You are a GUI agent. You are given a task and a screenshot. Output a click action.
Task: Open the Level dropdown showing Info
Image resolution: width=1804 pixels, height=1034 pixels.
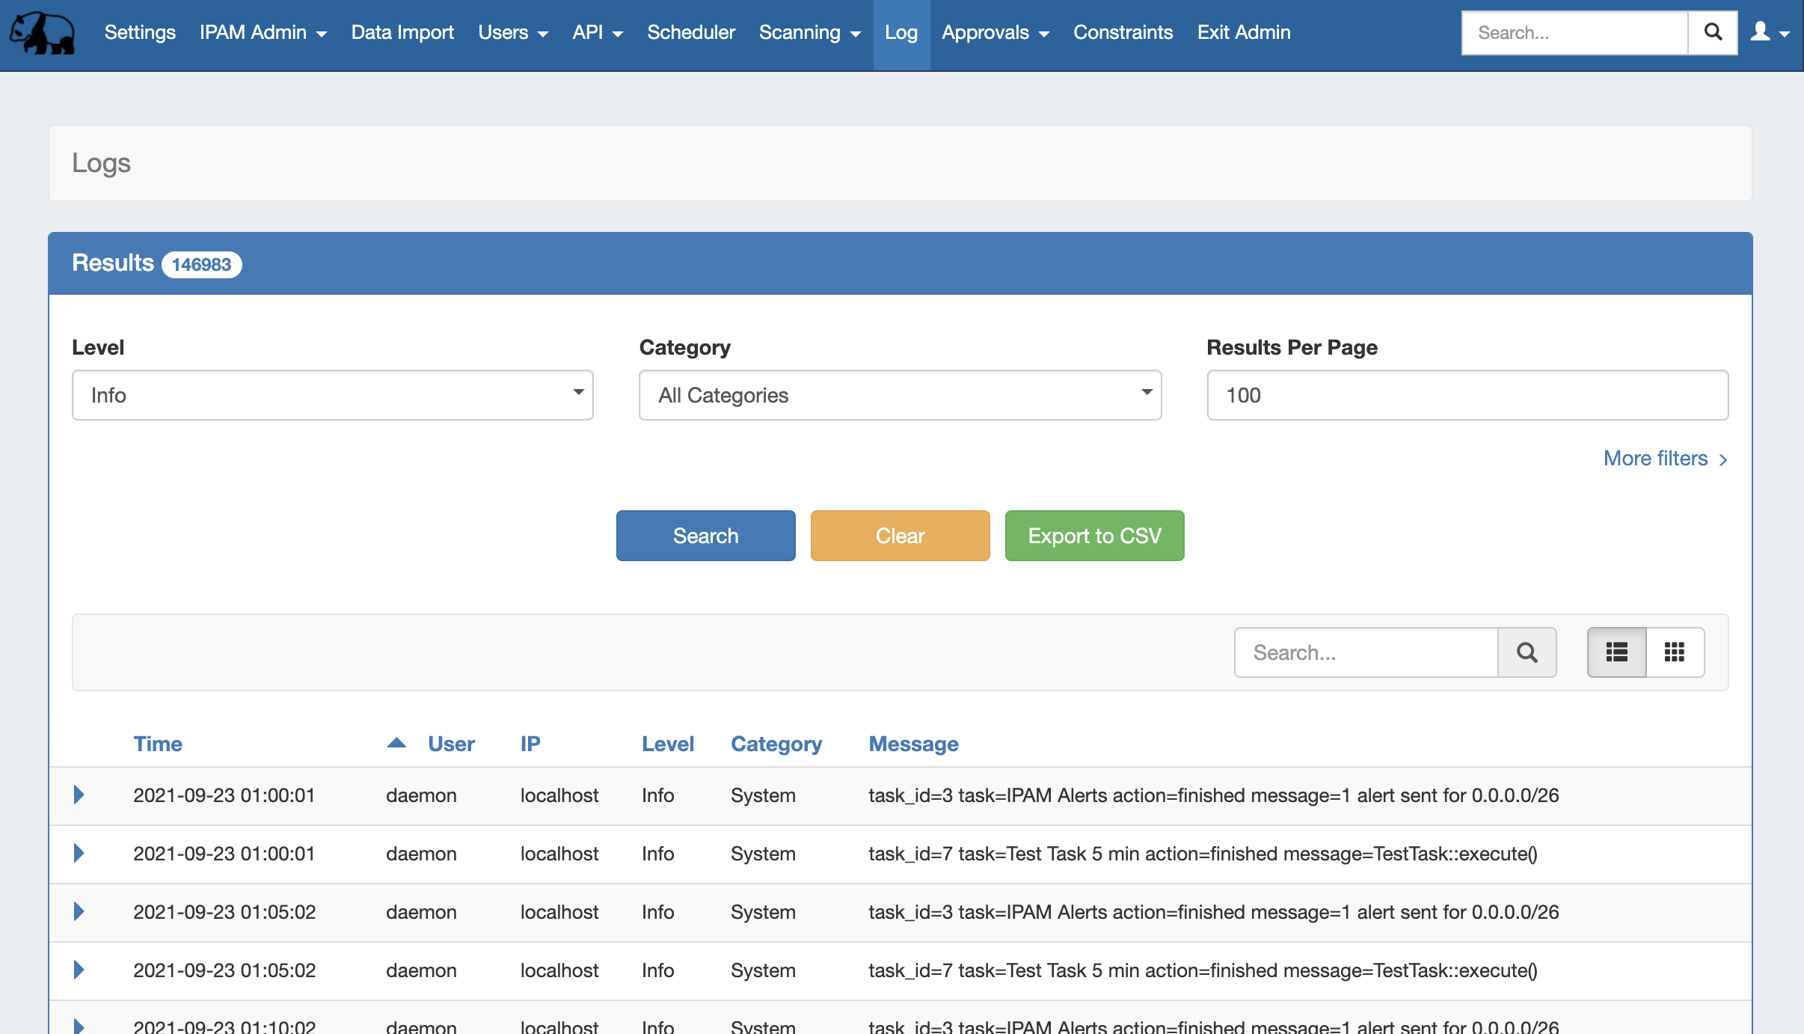[332, 395]
